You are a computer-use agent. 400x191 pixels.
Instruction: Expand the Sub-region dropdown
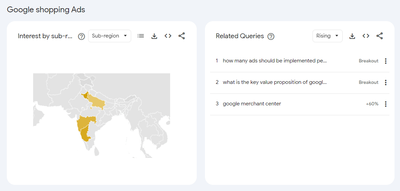(x=109, y=36)
